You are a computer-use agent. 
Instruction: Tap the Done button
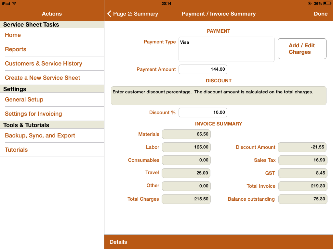click(x=320, y=14)
